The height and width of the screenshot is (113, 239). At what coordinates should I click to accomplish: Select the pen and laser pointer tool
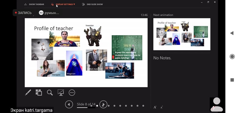28,93
